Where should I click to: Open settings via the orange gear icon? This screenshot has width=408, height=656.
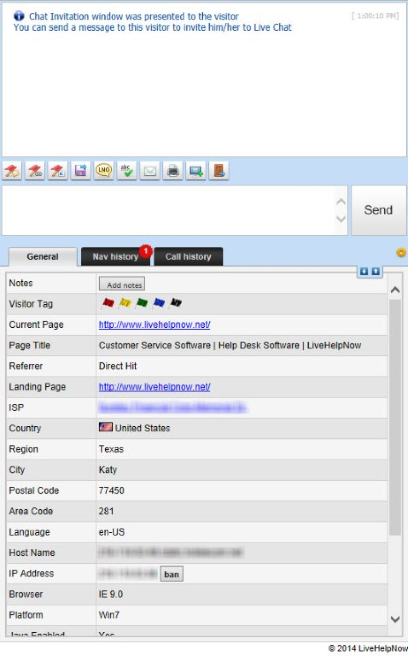tap(401, 253)
